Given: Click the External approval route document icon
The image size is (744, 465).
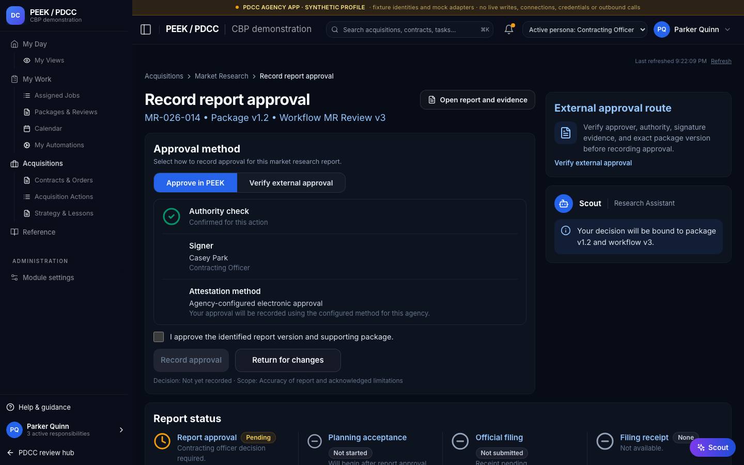Looking at the screenshot, I should coord(566,133).
